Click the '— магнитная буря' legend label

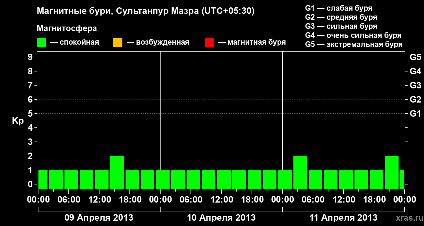pyautogui.click(x=252, y=42)
